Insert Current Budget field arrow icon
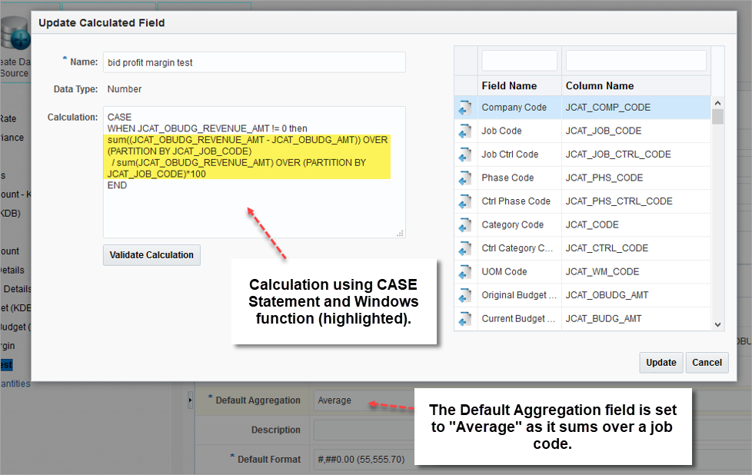 point(464,319)
